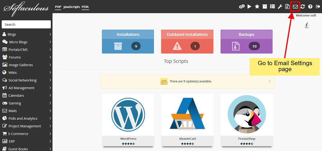Expand the Project Management arrow
322x151 pixels.
pyautogui.click(x=50, y=126)
